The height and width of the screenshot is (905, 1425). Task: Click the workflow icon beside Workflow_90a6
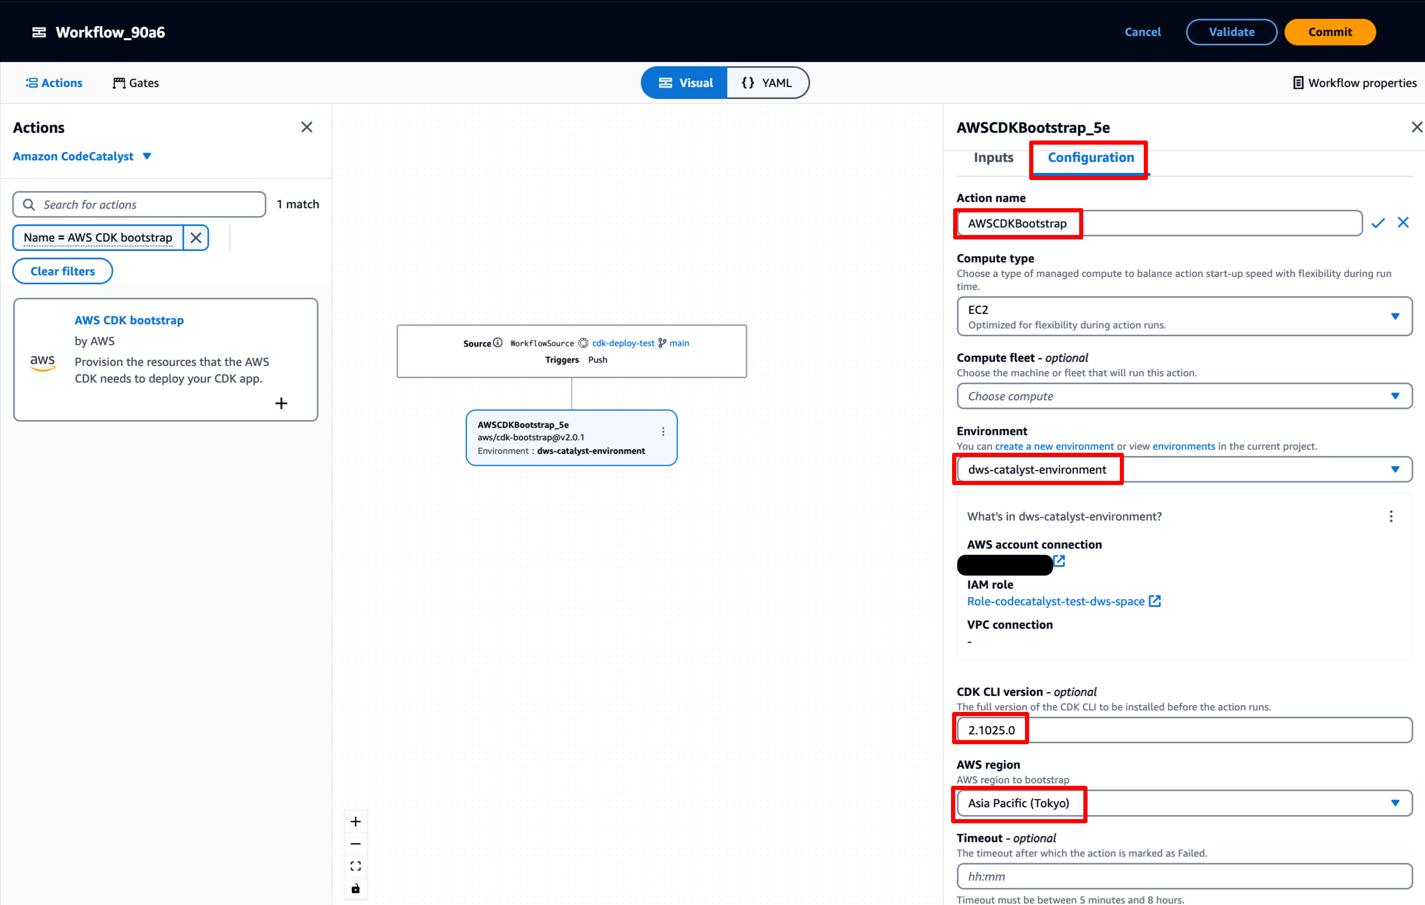click(x=39, y=32)
